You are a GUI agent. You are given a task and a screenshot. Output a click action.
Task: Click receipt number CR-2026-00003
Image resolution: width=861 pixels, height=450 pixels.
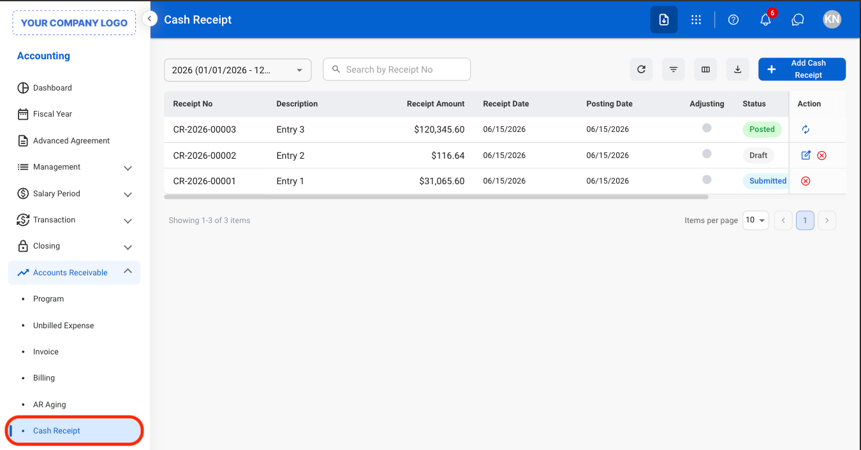coord(205,129)
